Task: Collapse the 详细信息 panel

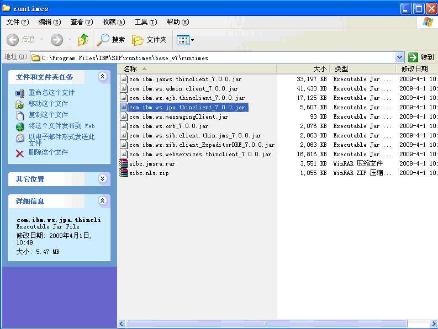Action: click(103, 200)
